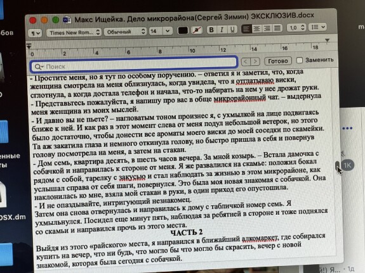Image resolution: width=365 pixels, height=273 pixels.
Task: Click the ЧАСТЬ 2 heading
Action: click(187, 232)
